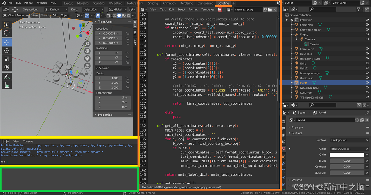Switch to Wireframe shading mode
371x195 pixels.
click(115, 15)
